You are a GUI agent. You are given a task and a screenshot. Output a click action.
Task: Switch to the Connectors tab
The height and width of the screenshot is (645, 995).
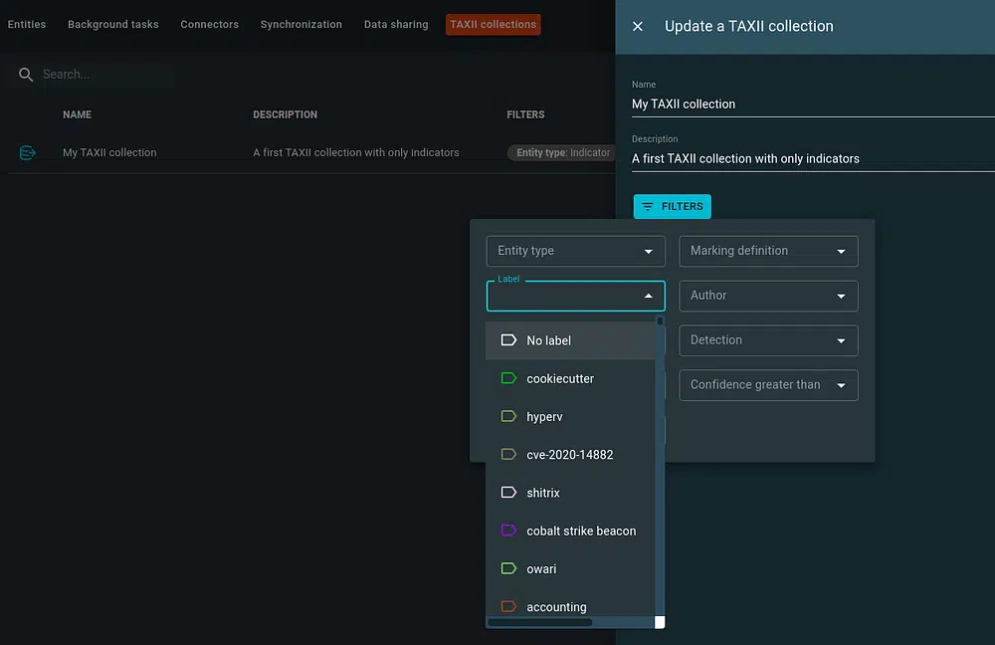point(209,25)
